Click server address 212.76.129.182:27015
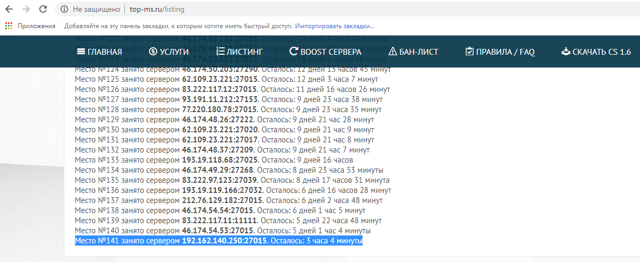The width and height of the screenshot is (640, 262). 223,200
